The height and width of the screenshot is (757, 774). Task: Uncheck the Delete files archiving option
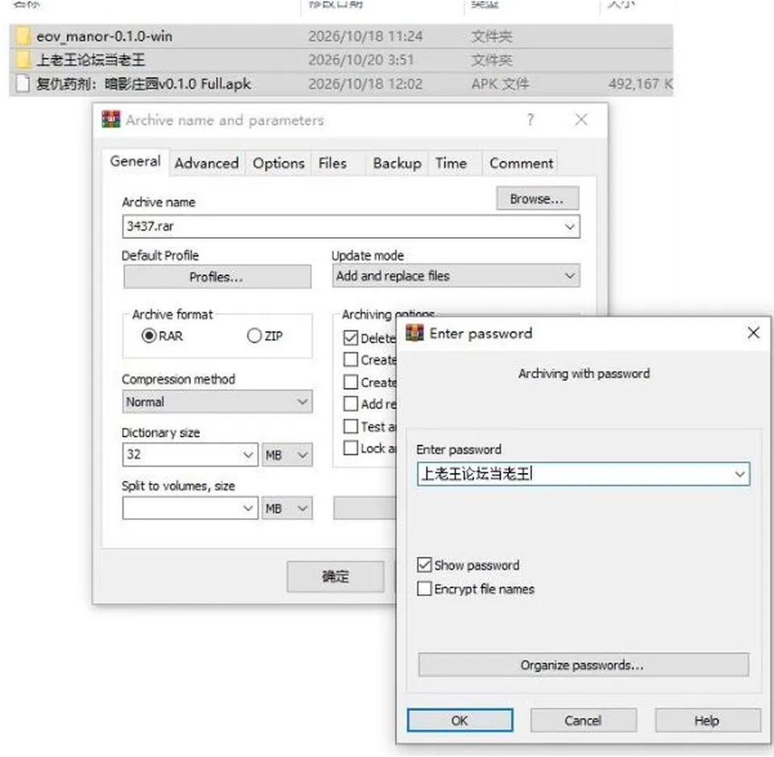(351, 338)
